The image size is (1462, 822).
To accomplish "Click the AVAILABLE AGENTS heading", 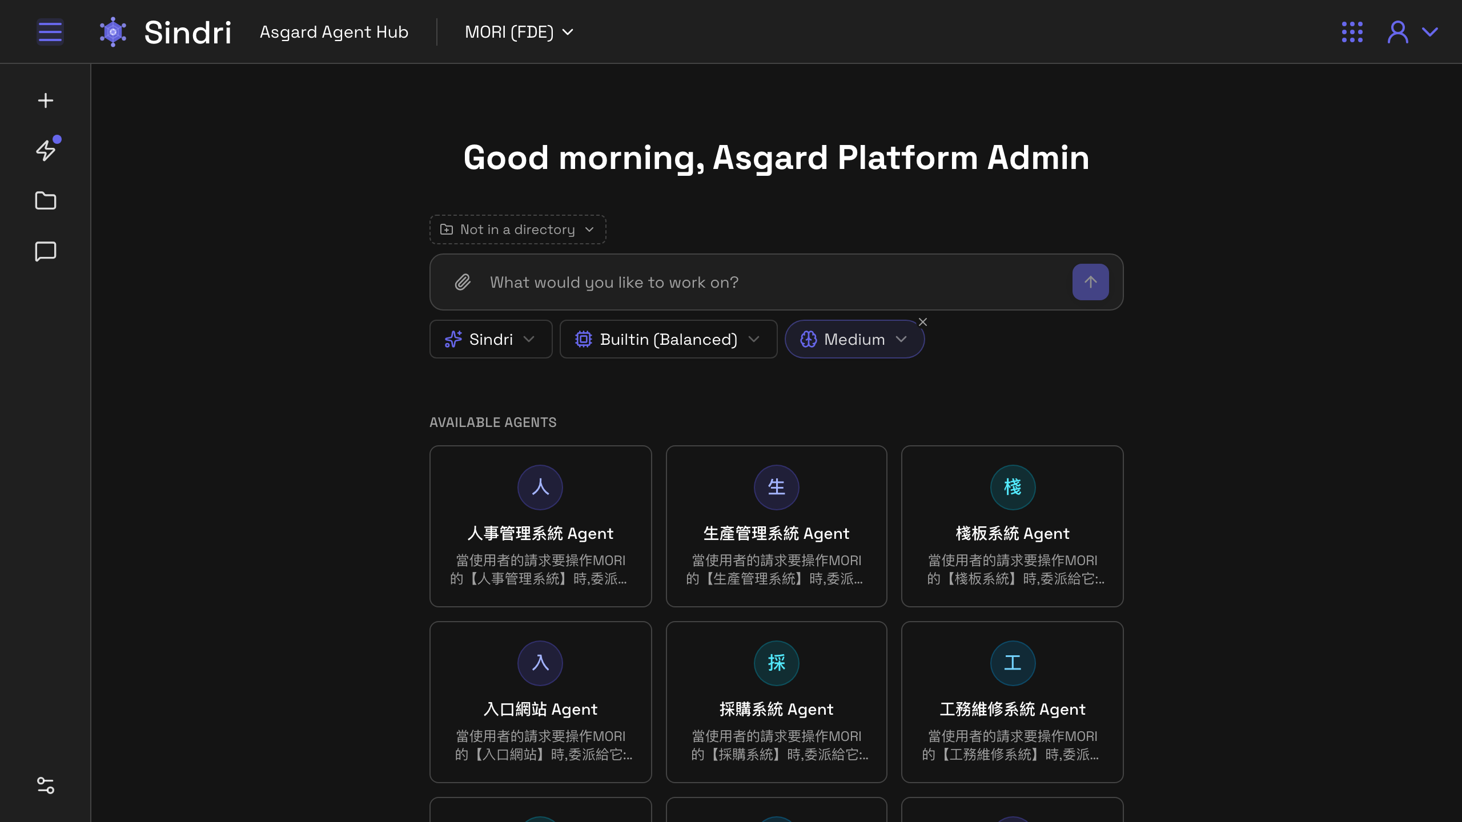I will pos(493,422).
